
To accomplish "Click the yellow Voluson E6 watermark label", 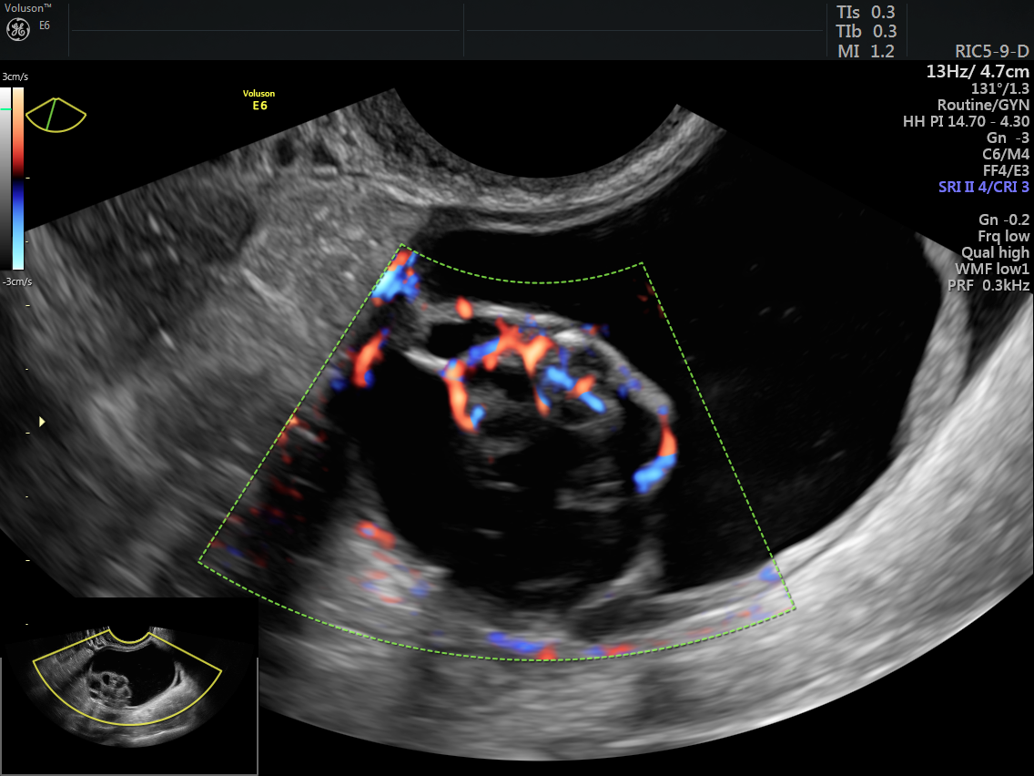I will [259, 99].
